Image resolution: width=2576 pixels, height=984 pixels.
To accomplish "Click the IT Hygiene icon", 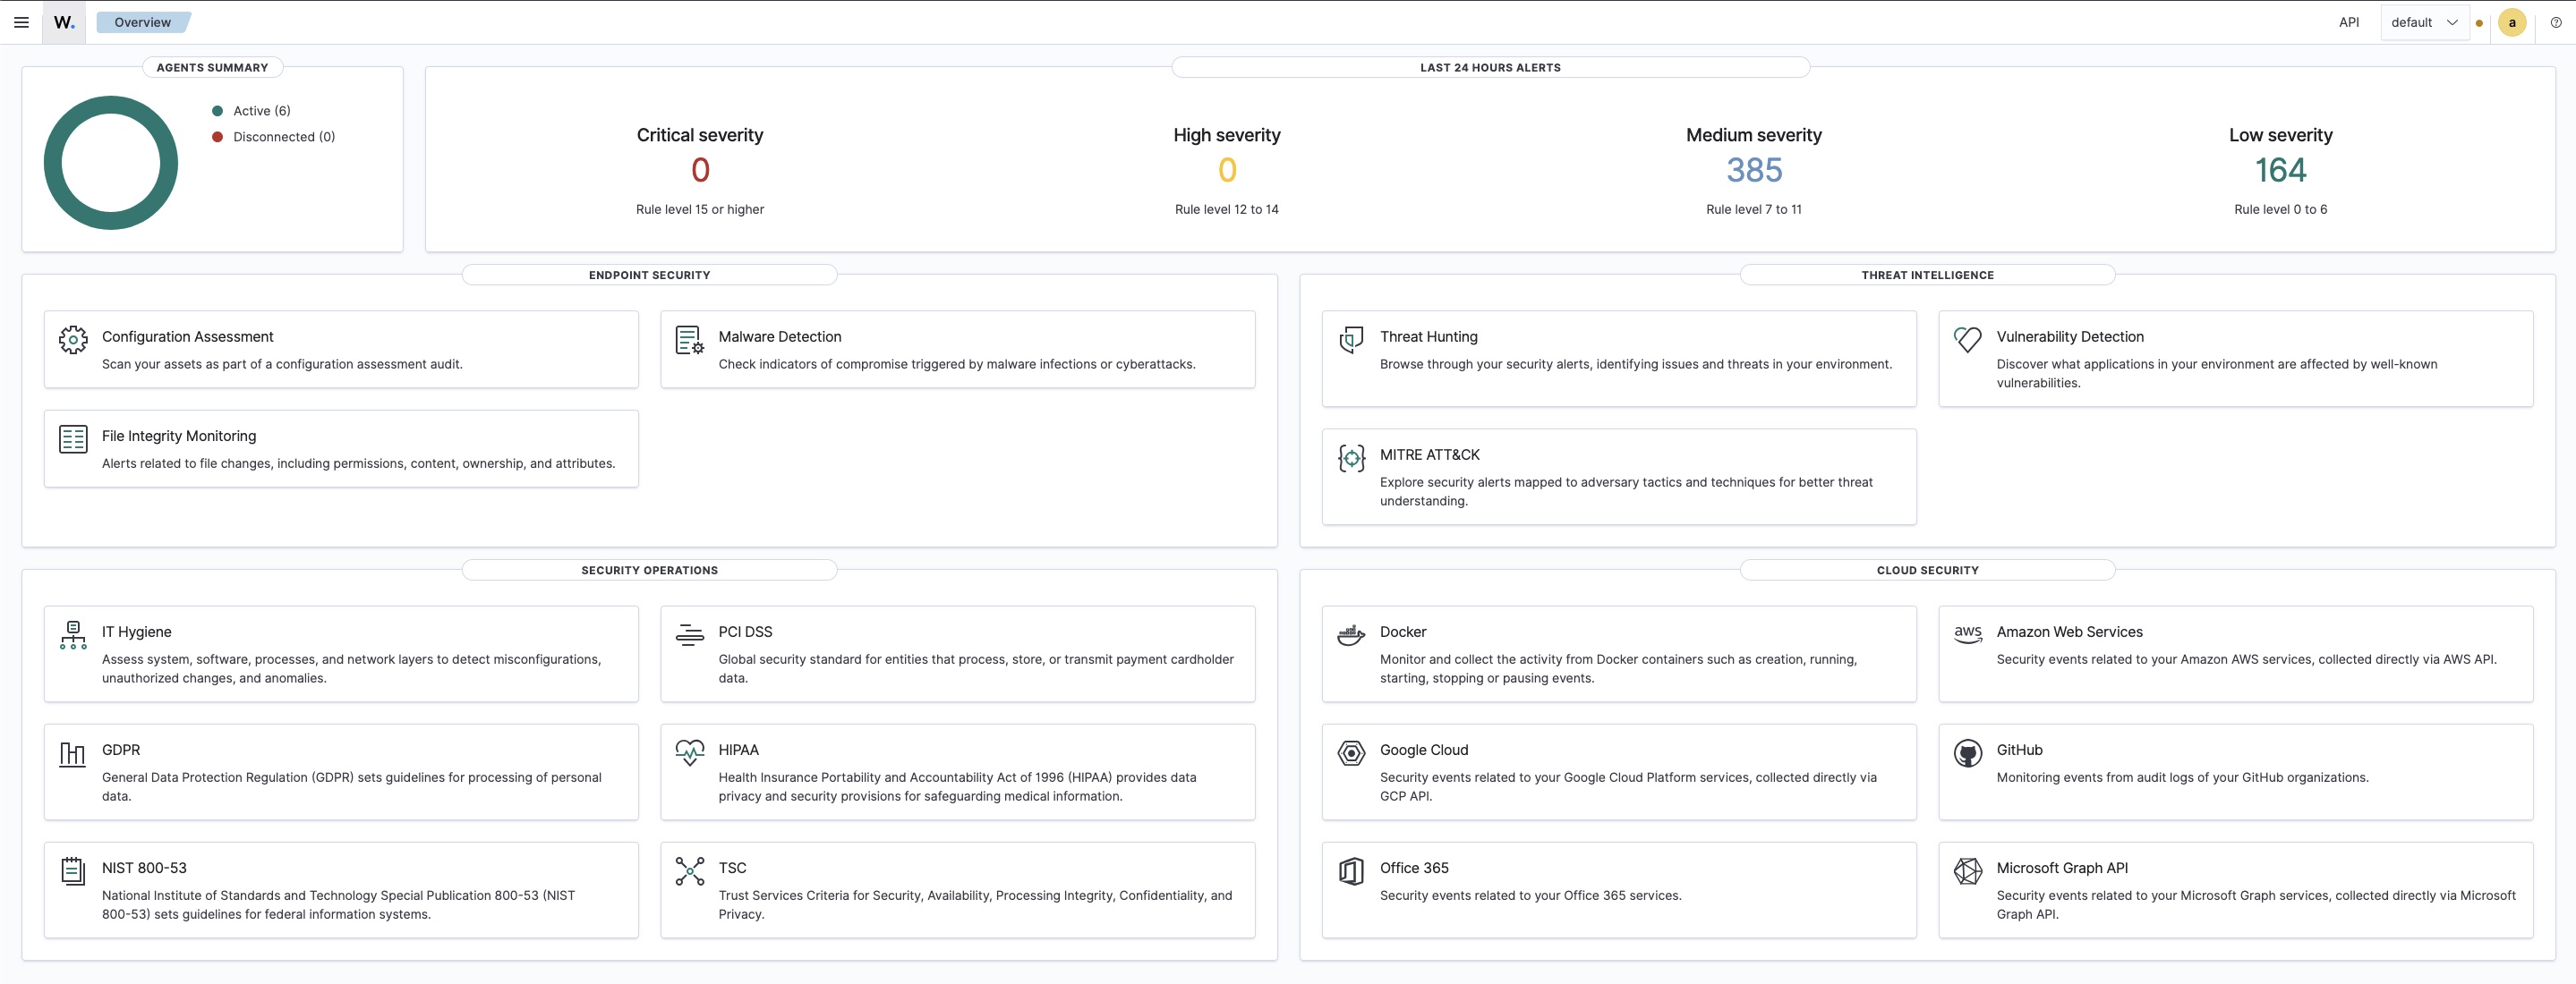I will (73, 634).
